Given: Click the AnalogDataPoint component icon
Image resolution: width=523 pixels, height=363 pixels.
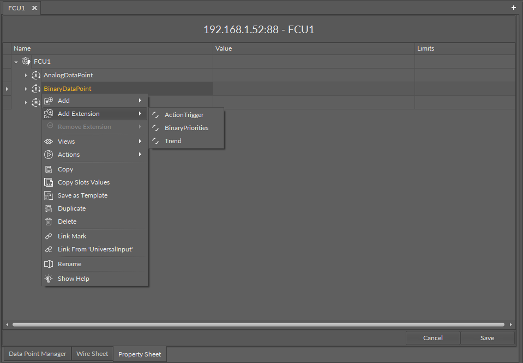Looking at the screenshot, I should [x=36, y=75].
